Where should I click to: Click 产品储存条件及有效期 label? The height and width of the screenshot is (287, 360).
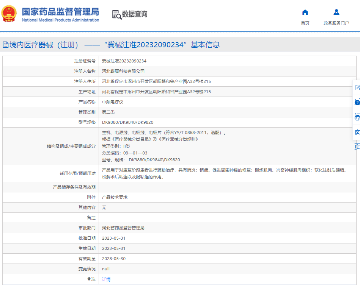(74, 187)
